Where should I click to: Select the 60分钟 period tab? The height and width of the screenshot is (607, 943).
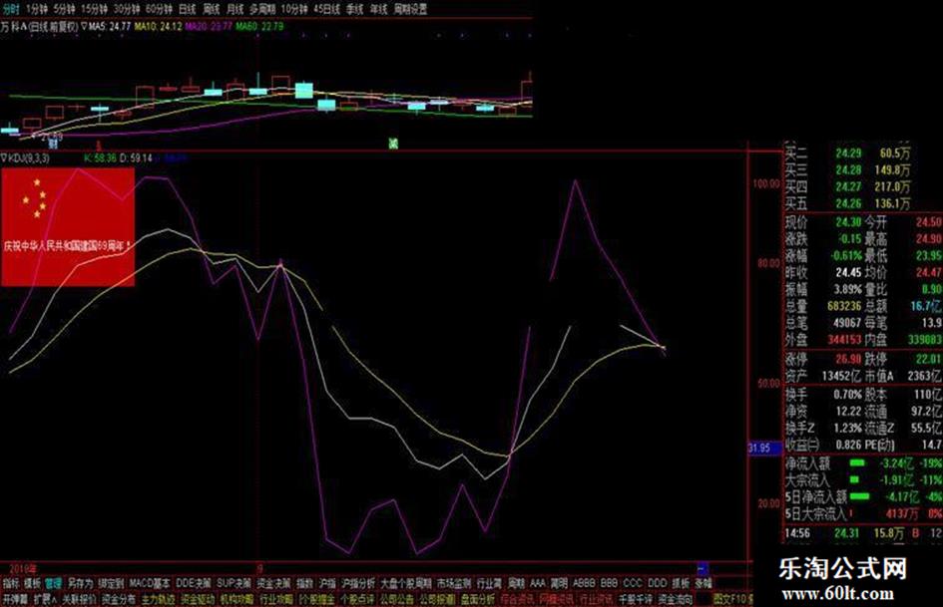[x=159, y=9]
